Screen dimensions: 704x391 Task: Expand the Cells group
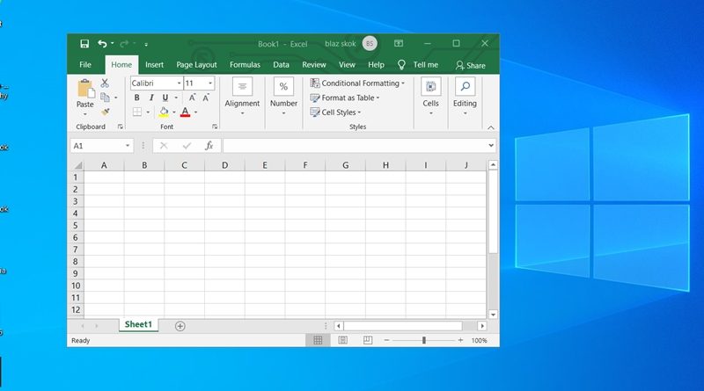click(430, 97)
